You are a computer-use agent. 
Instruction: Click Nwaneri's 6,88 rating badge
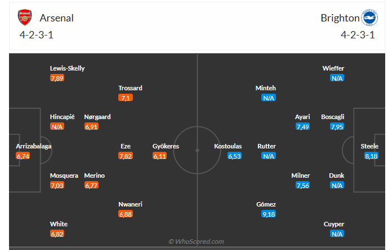(126, 214)
